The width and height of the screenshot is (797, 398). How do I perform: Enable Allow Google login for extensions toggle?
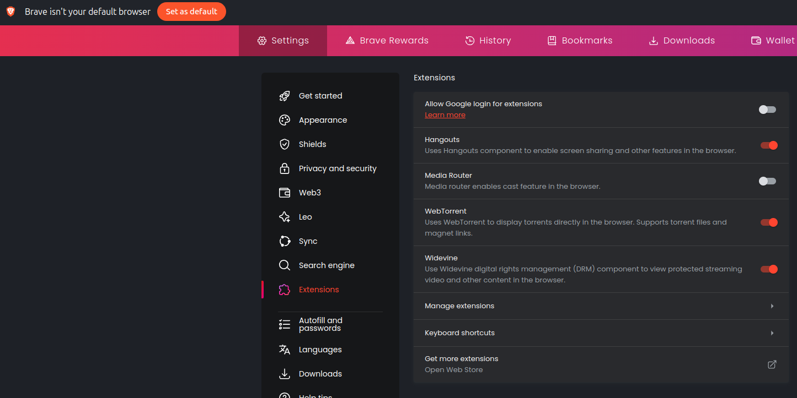tap(767, 110)
